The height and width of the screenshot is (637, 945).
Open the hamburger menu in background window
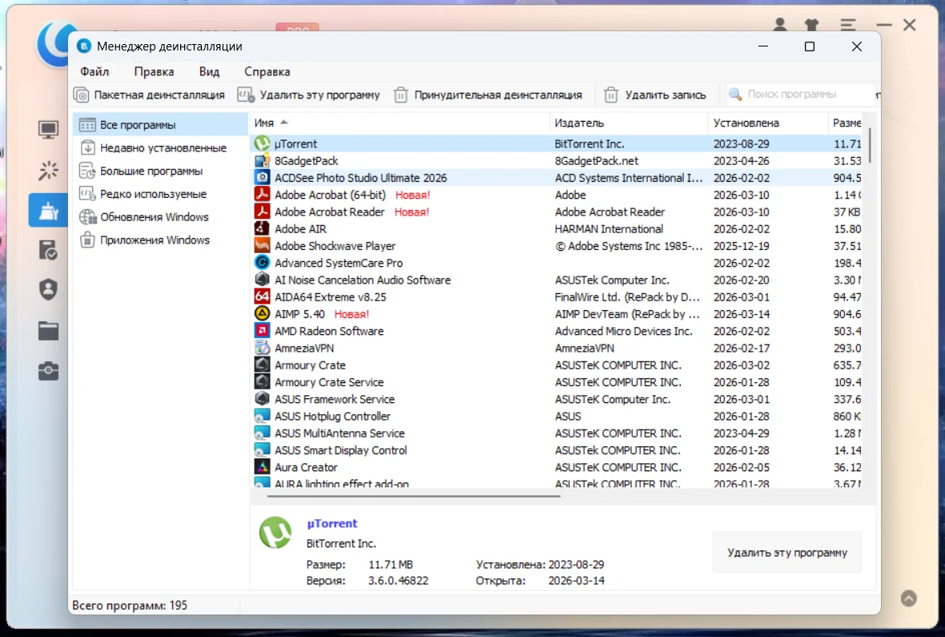coord(848,25)
